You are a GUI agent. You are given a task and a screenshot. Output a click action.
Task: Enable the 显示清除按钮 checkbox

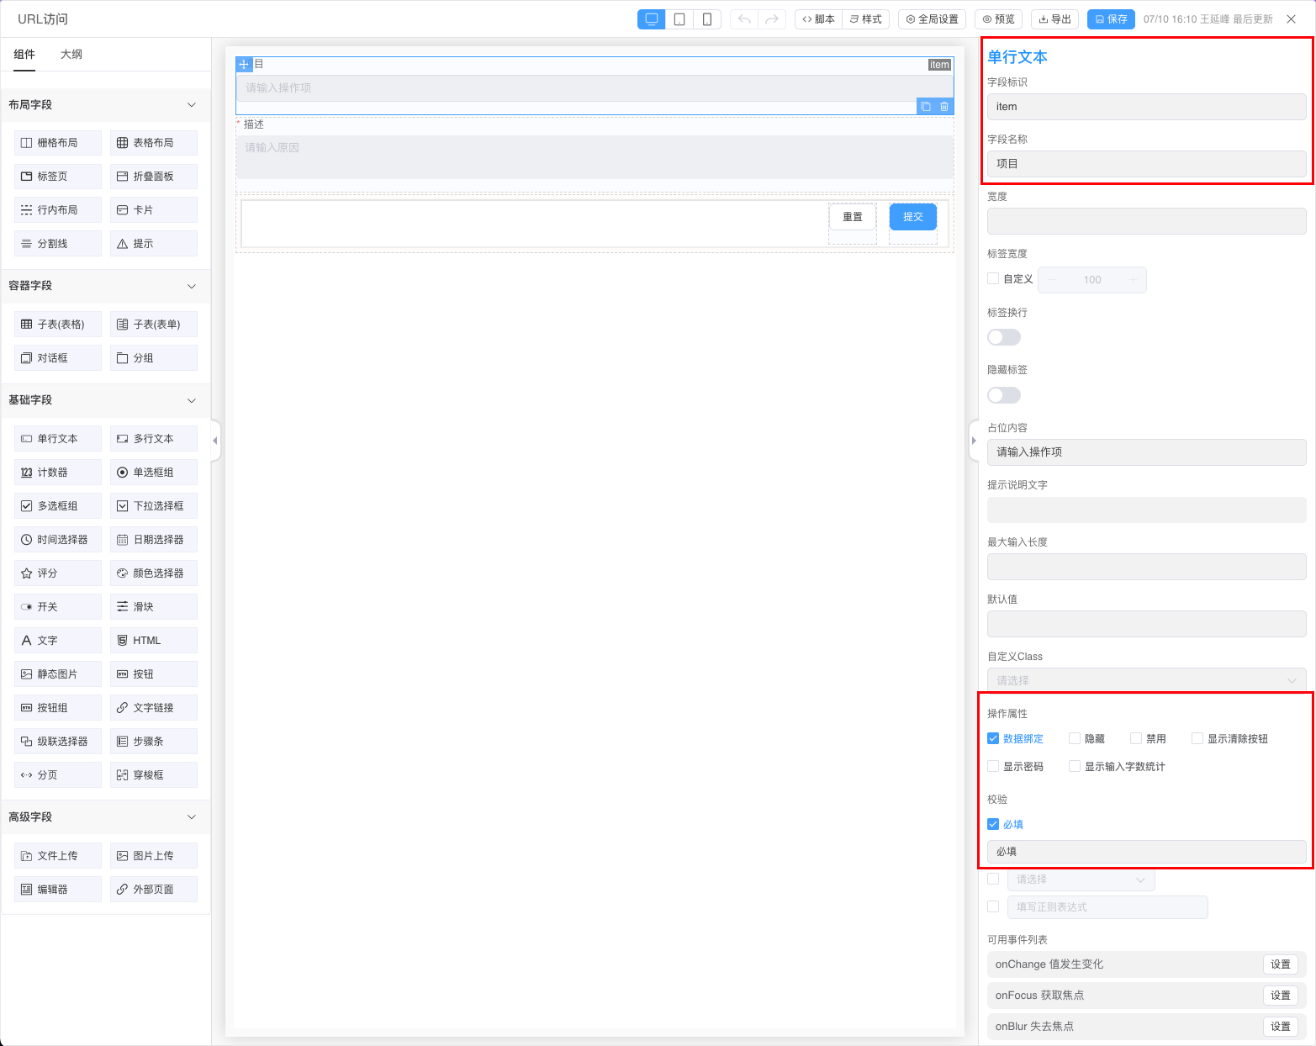1197,738
